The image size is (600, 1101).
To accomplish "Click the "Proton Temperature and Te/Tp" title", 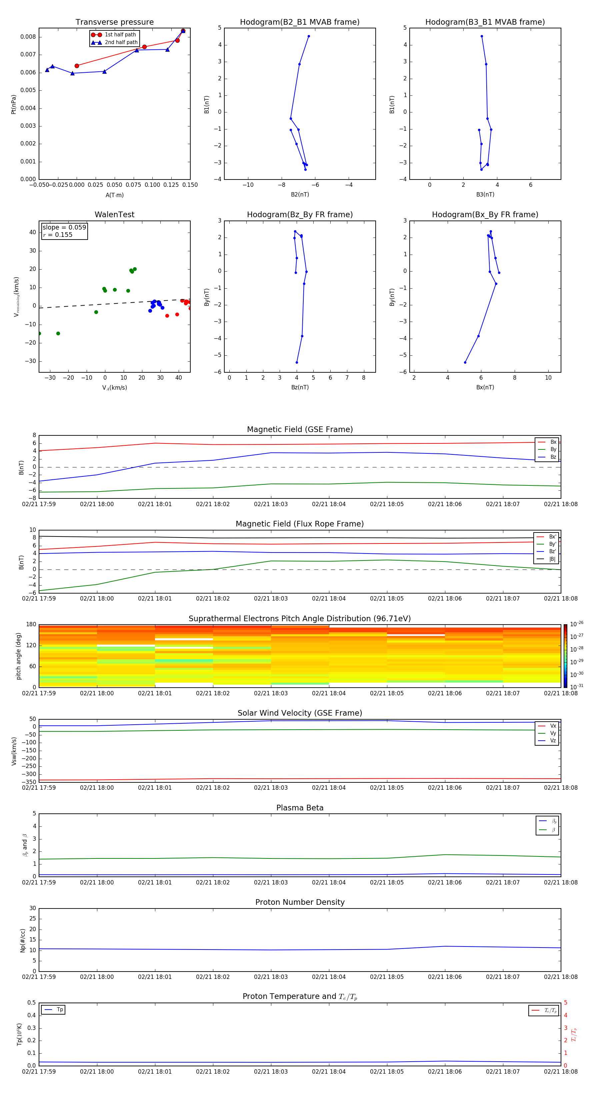I will pyautogui.click(x=300, y=997).
